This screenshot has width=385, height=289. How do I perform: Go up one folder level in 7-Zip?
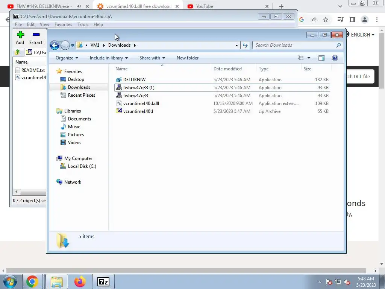click(x=17, y=52)
